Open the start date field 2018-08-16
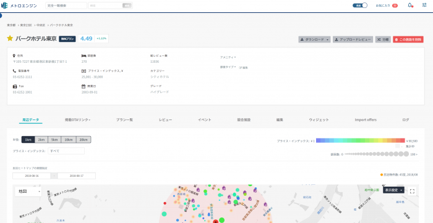Image resolution: width=433 pixels, height=223 pixels. tap(32, 176)
